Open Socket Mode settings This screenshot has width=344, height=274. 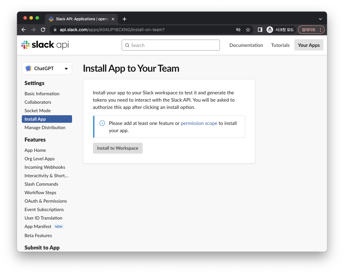point(38,111)
